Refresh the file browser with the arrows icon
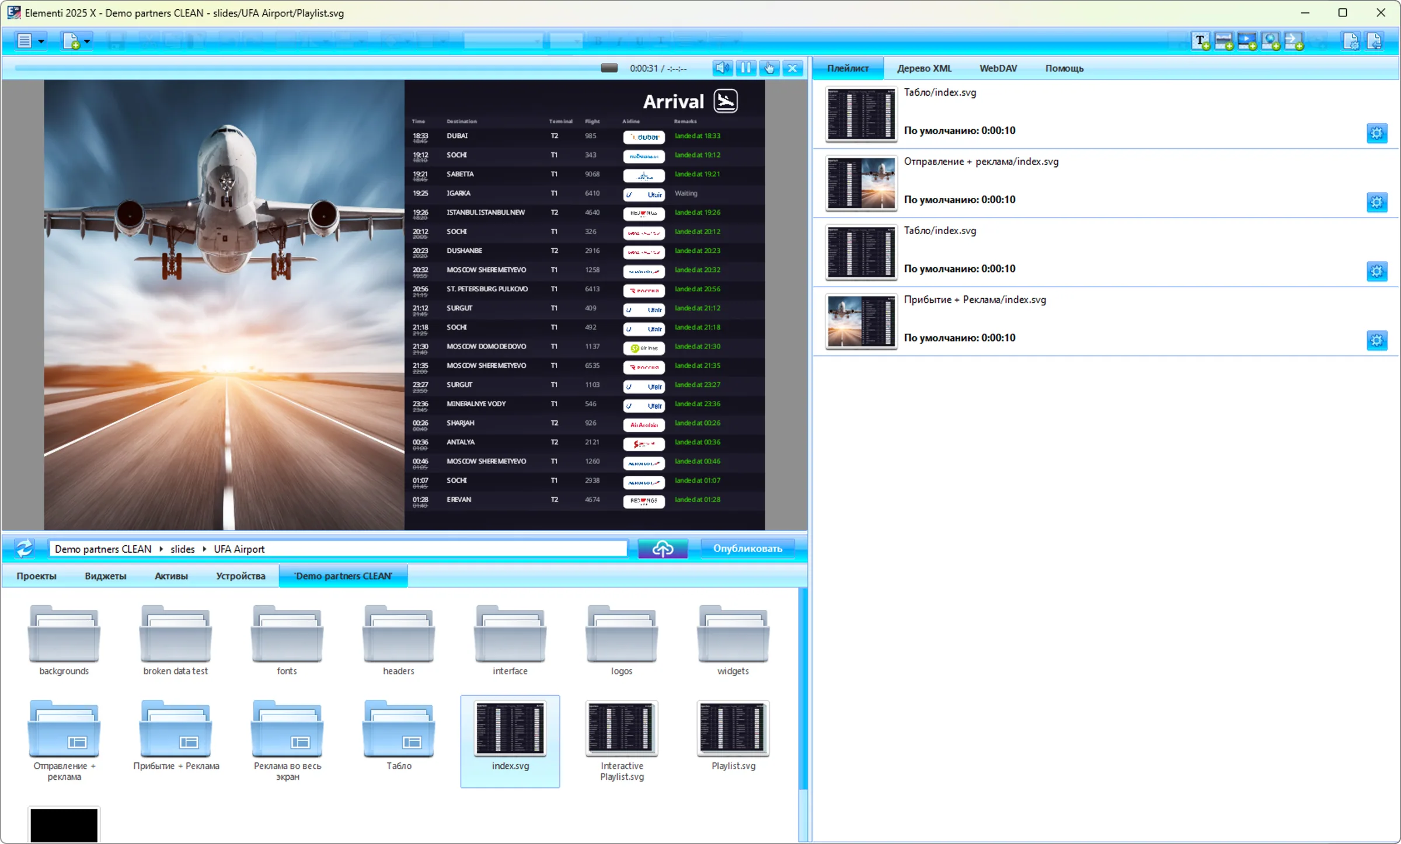 (24, 549)
